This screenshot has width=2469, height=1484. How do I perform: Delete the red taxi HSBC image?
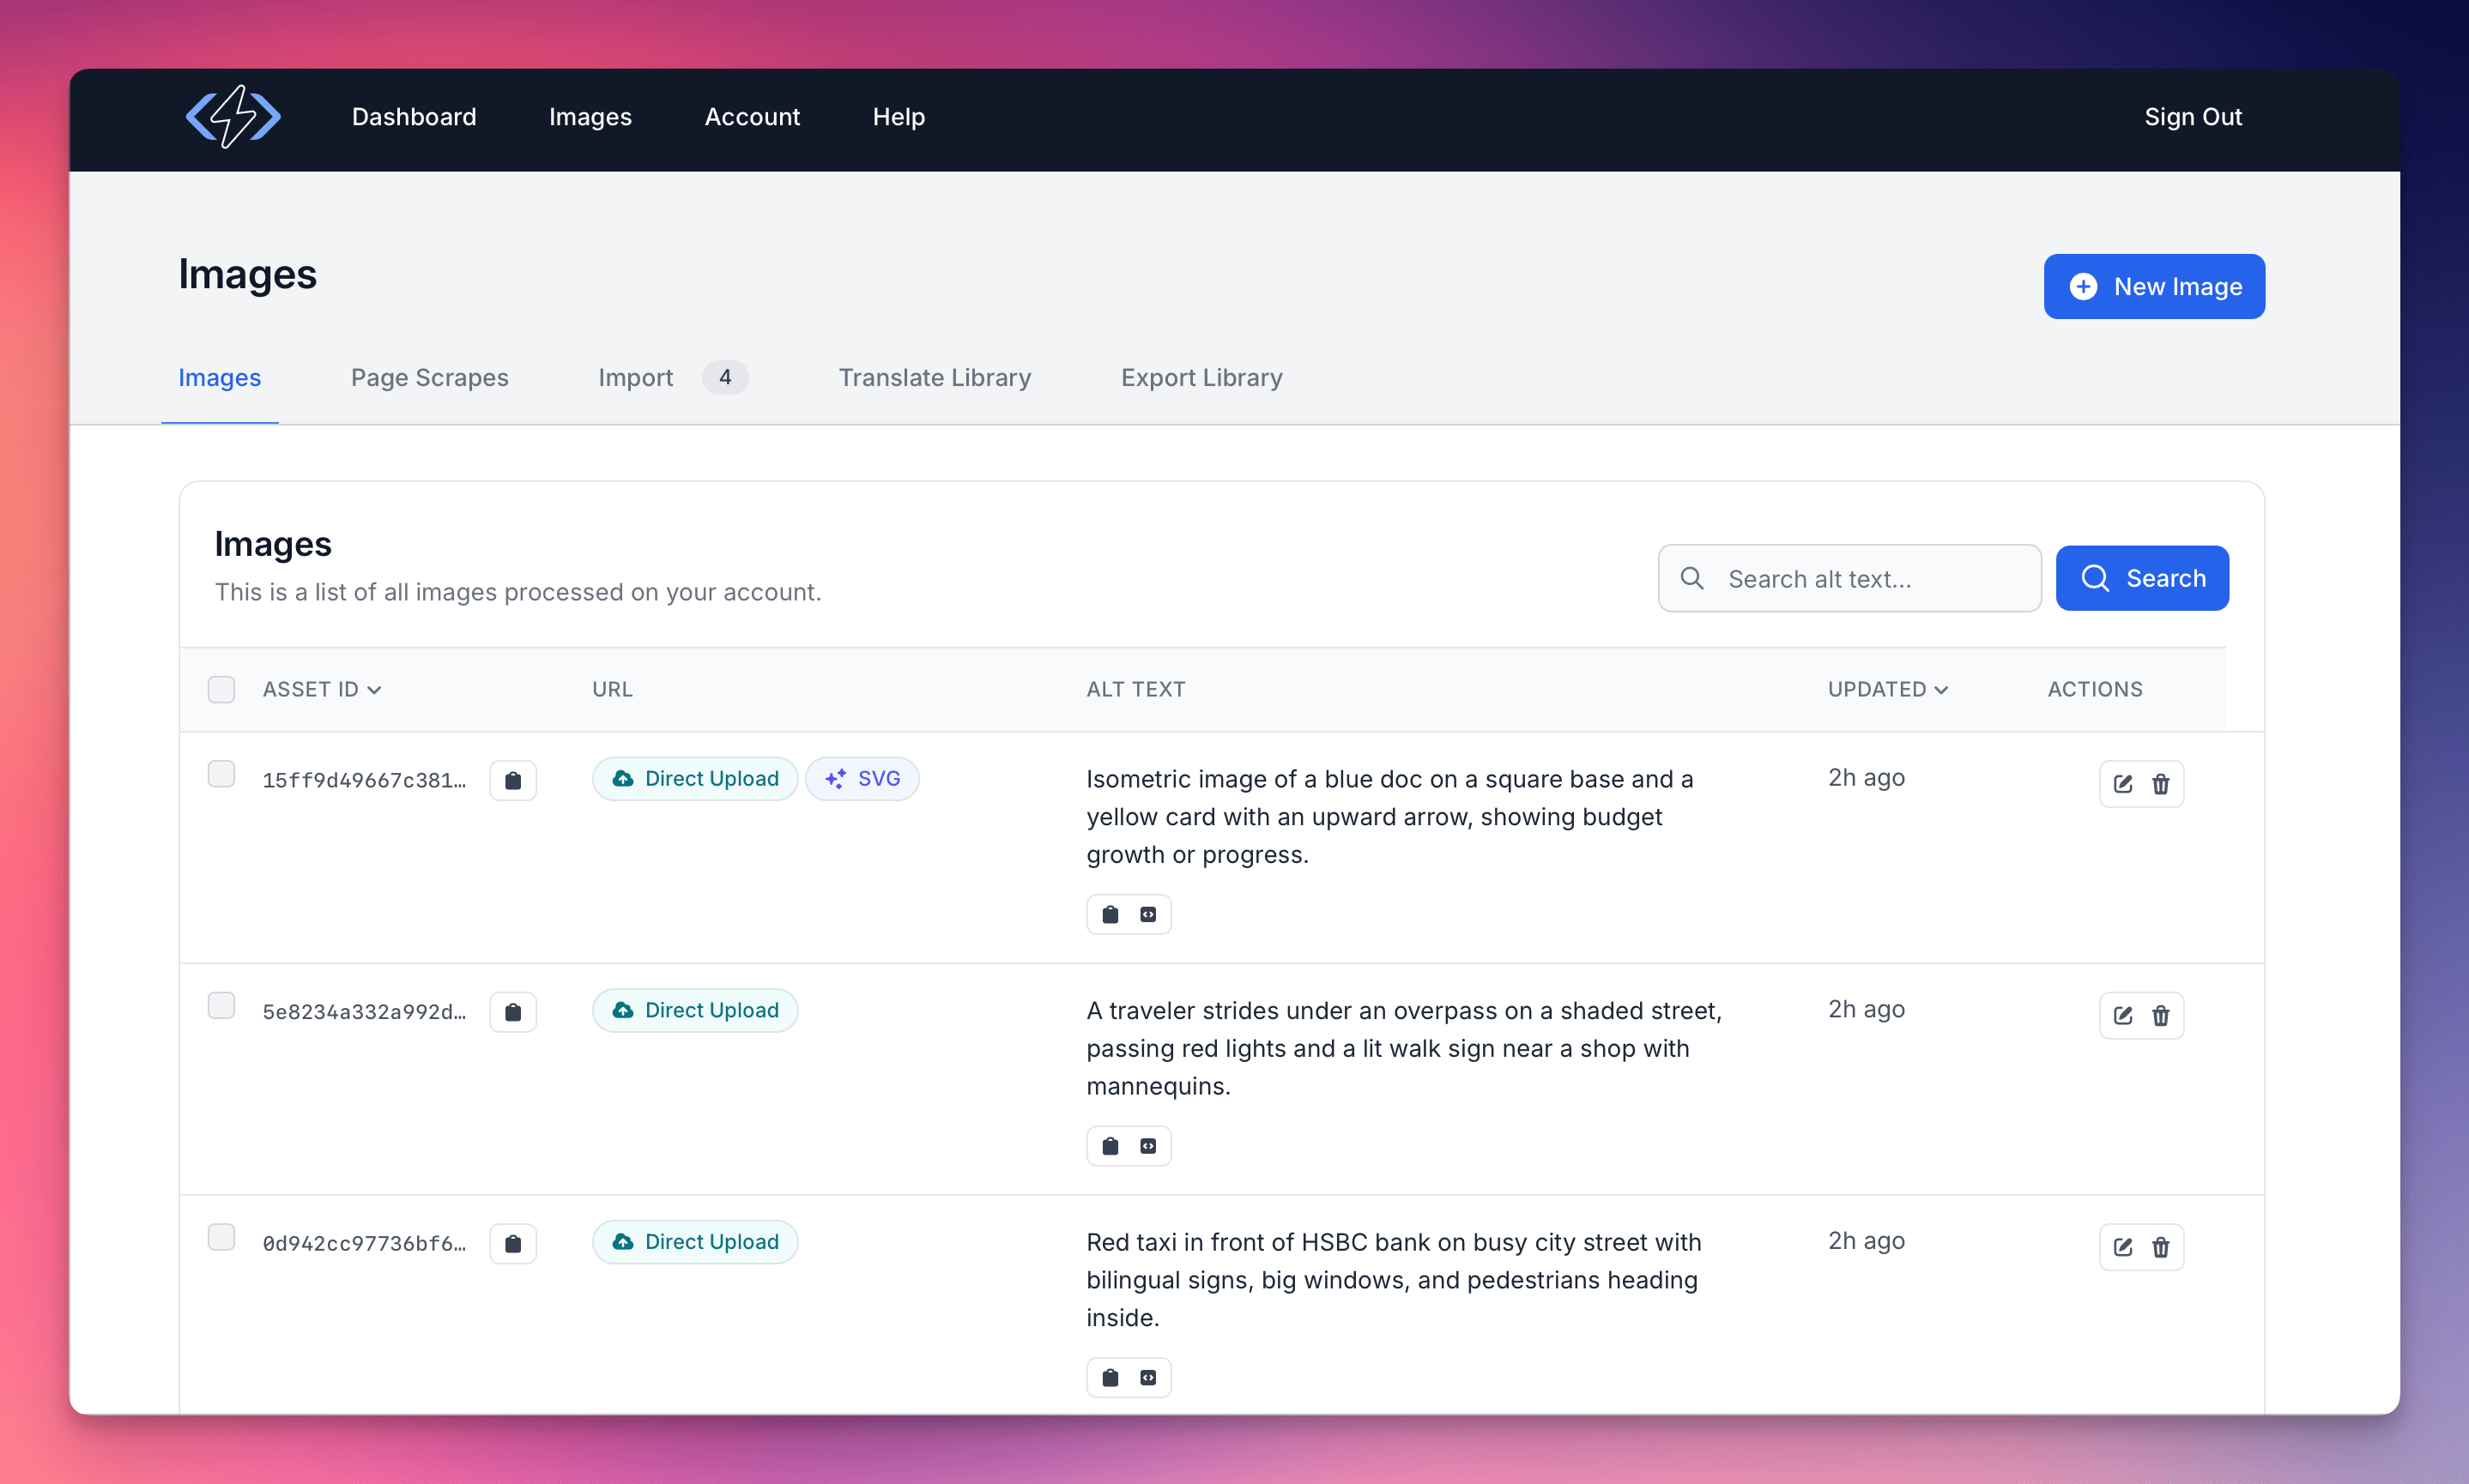[2160, 1247]
